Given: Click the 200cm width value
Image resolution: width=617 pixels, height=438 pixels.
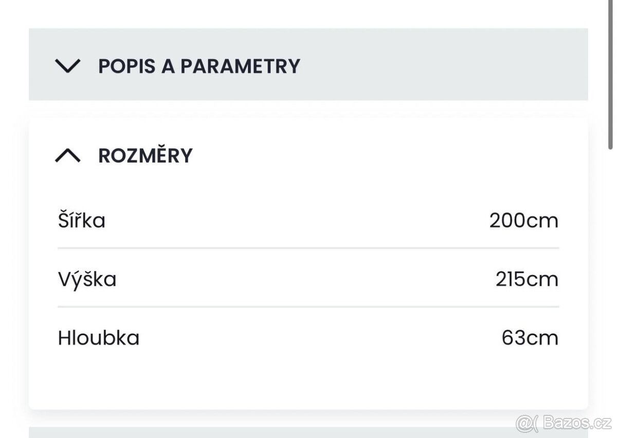Looking at the screenshot, I should pos(523,221).
